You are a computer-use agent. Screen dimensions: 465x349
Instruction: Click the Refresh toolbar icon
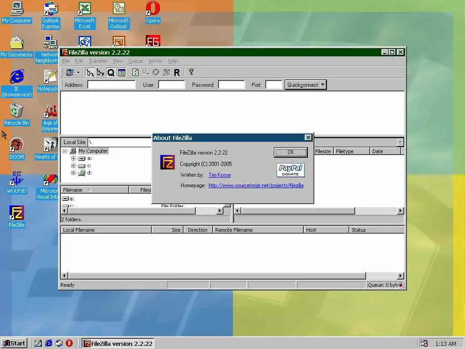(135, 72)
